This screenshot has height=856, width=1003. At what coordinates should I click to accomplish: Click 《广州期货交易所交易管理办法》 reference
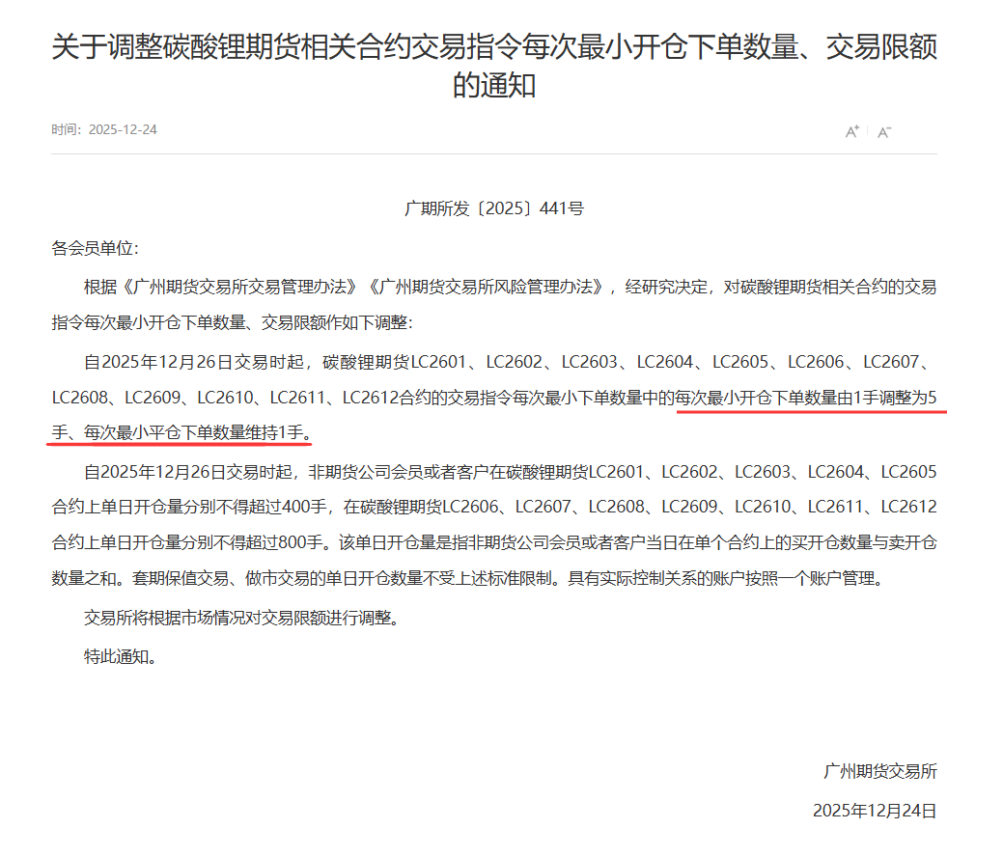click(x=238, y=287)
